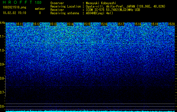The width and height of the screenshot is (177, 112).
Task: Click the 1518 time marker
Action: pyautogui.click(x=138, y=24)
